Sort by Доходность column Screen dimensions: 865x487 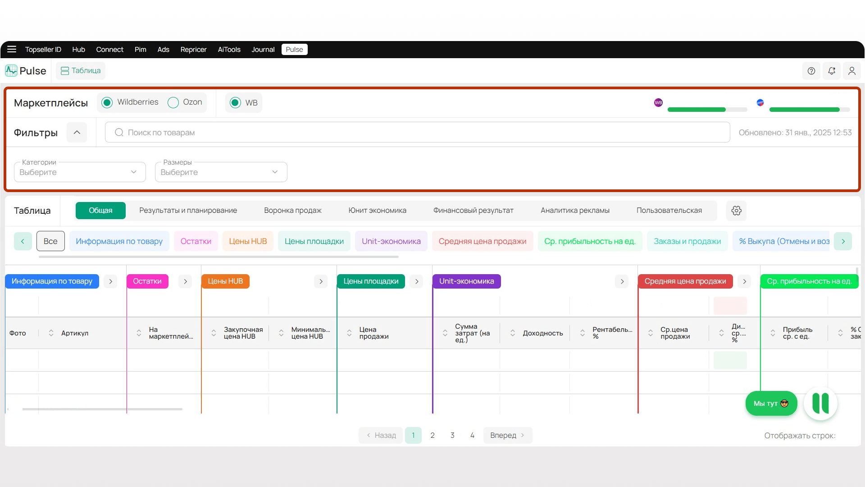click(513, 333)
